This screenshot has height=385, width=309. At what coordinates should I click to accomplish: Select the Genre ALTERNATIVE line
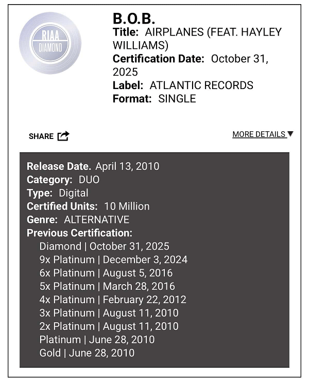(x=78, y=220)
